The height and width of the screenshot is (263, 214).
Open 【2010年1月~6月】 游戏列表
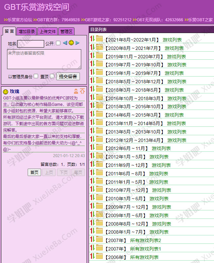[x=137, y=199]
